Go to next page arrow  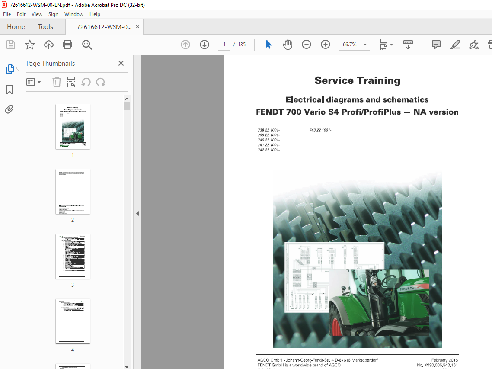coord(204,45)
